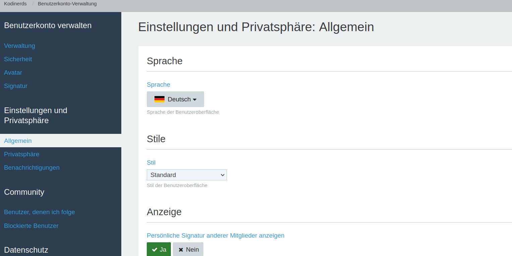The image size is (512, 256).
Task: Open Blockierte Benutzer
Action: point(31,226)
